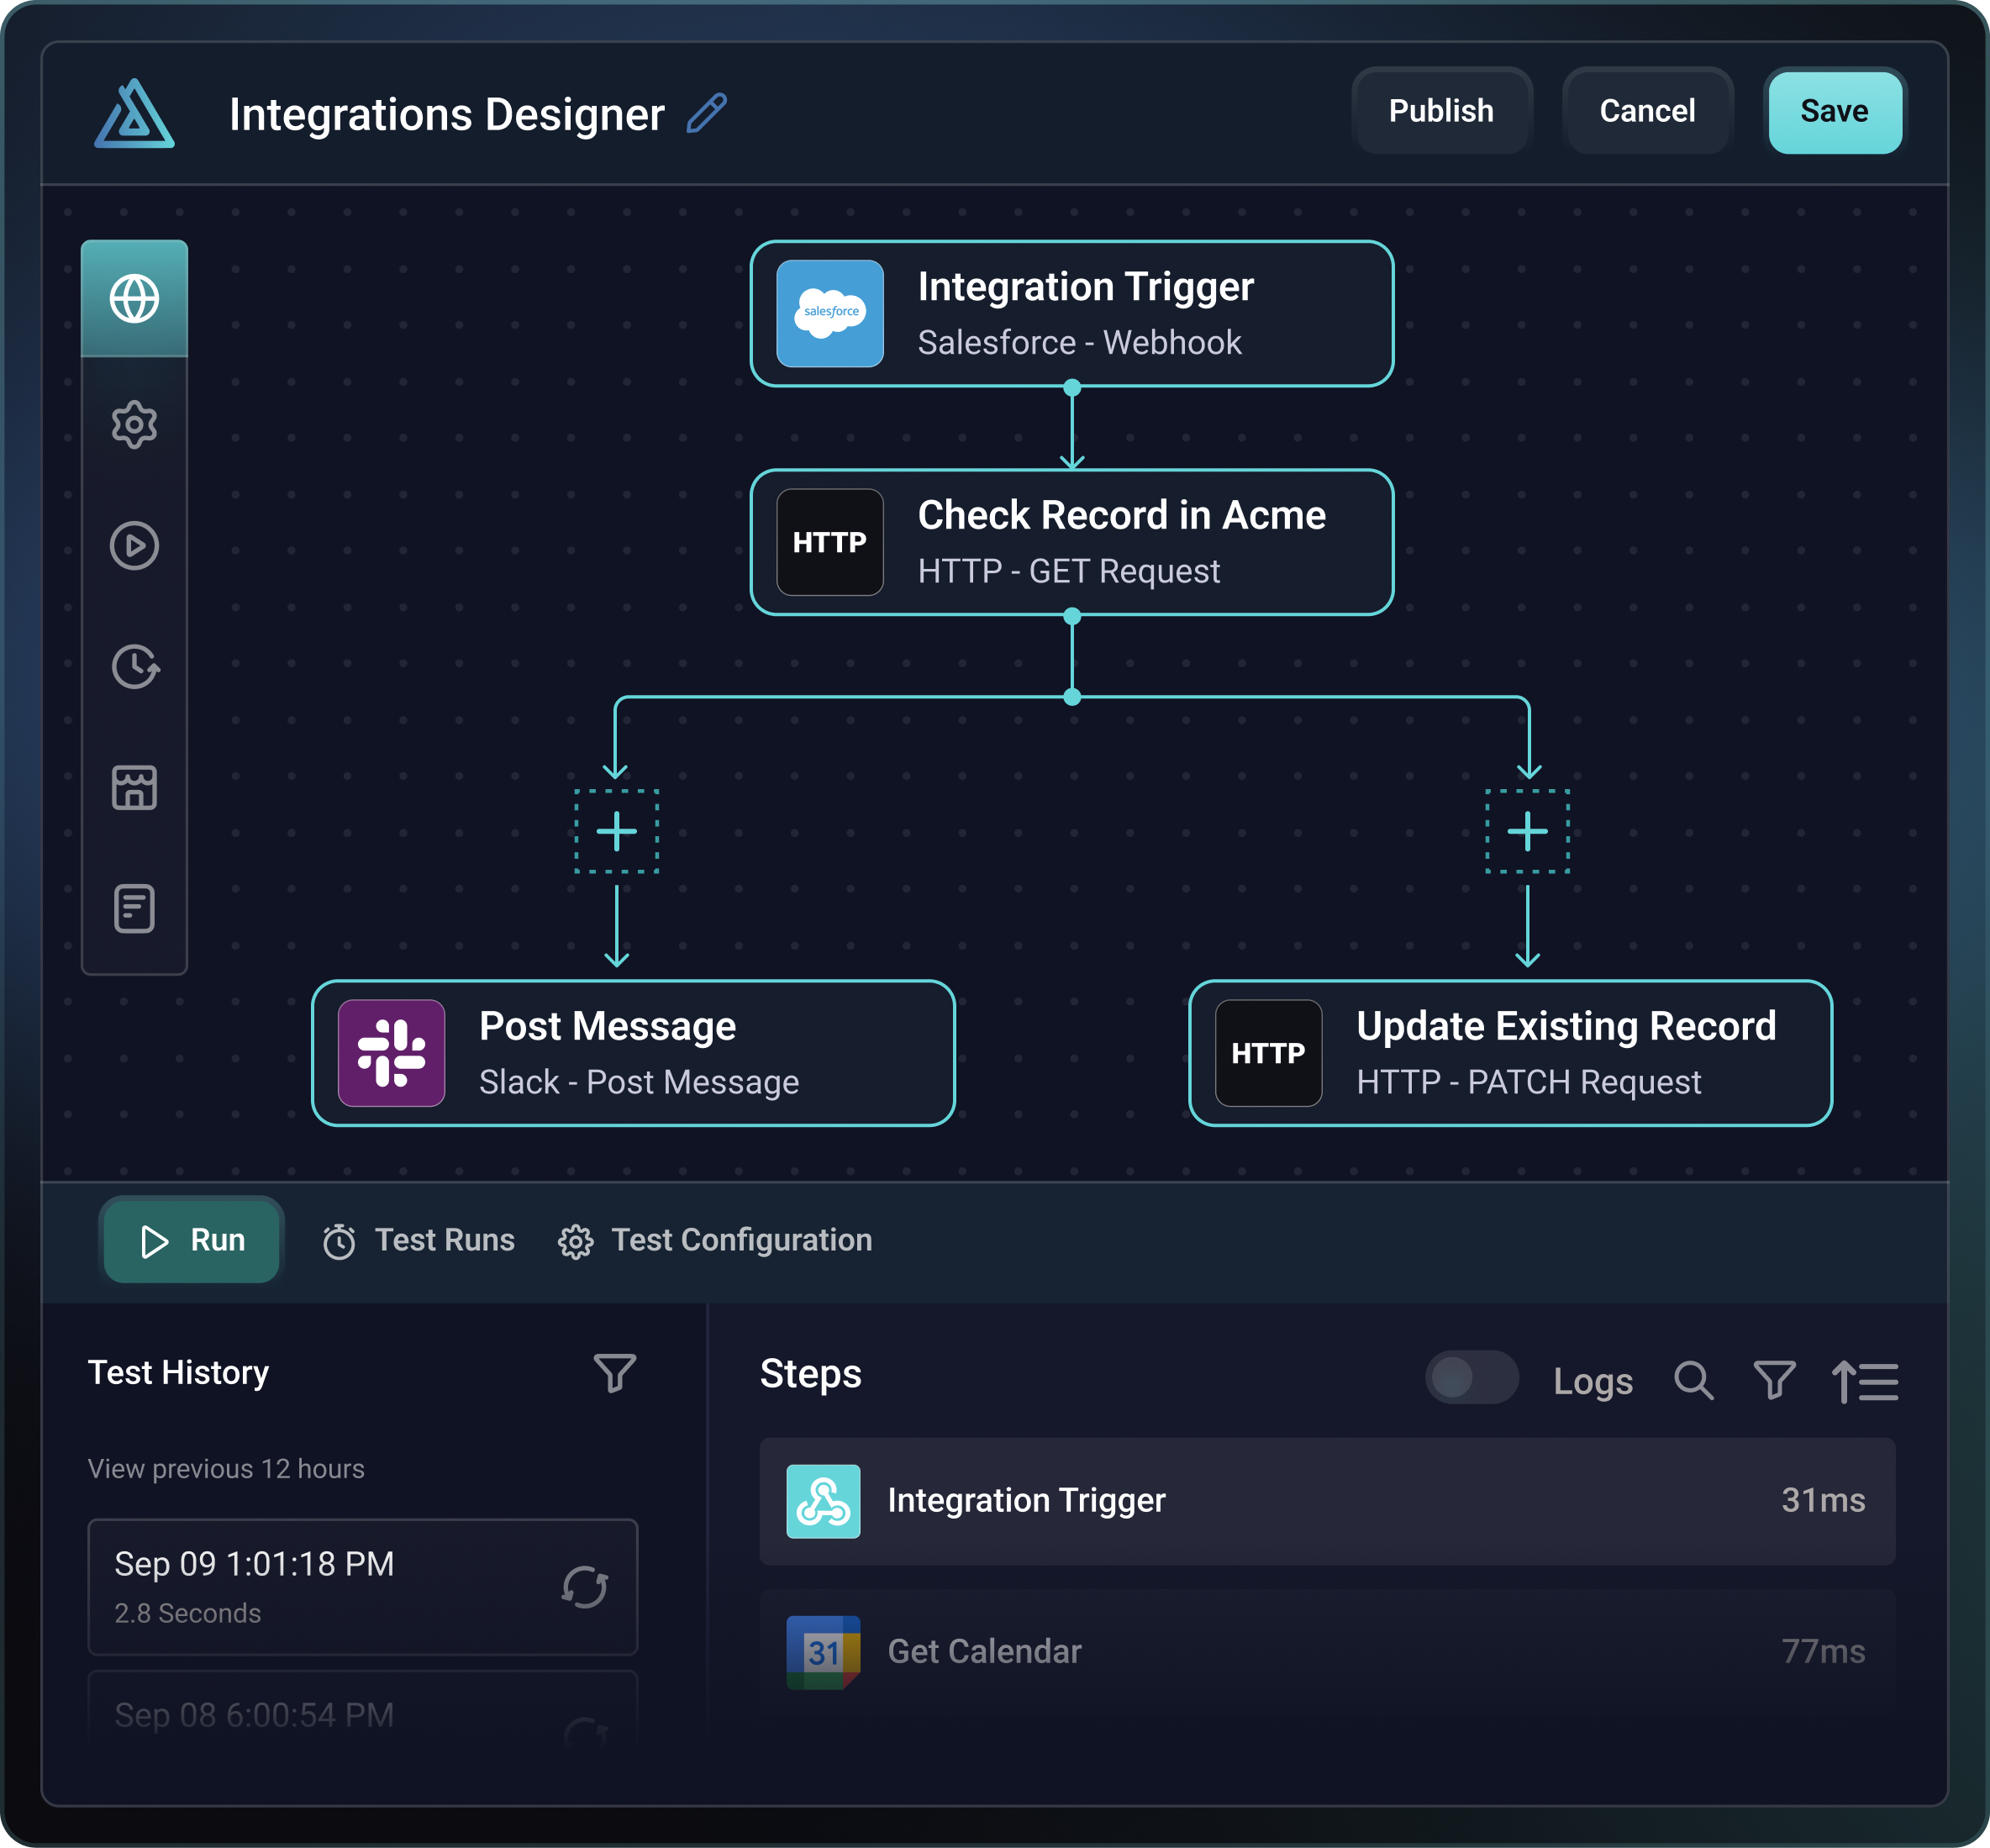The image size is (1990, 1848).
Task: Open the clock history icon in the sidebar
Action: point(134,667)
